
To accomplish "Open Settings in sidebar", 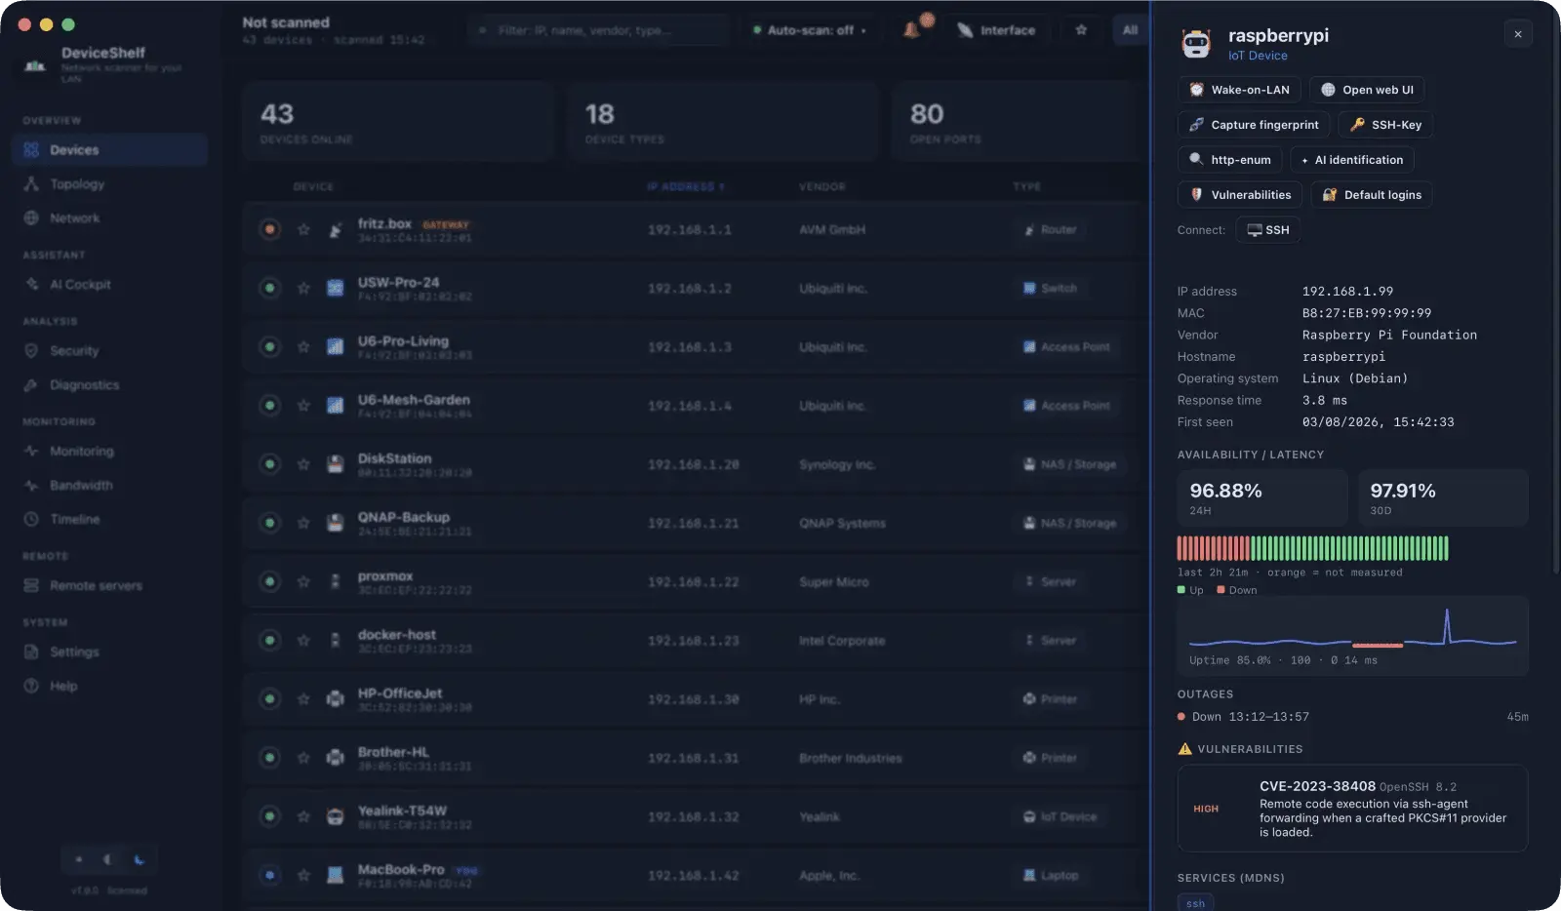I will tap(109, 653).
